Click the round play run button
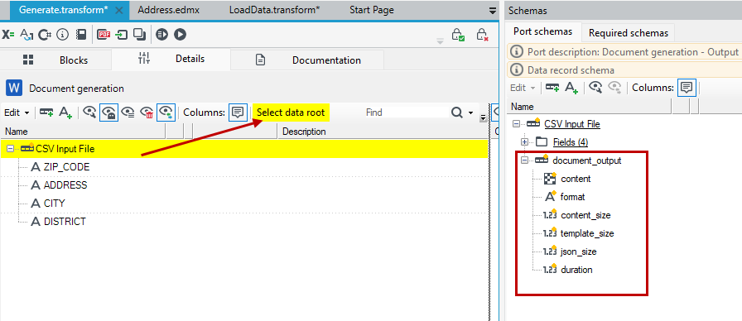742x321 pixels. pos(180,35)
